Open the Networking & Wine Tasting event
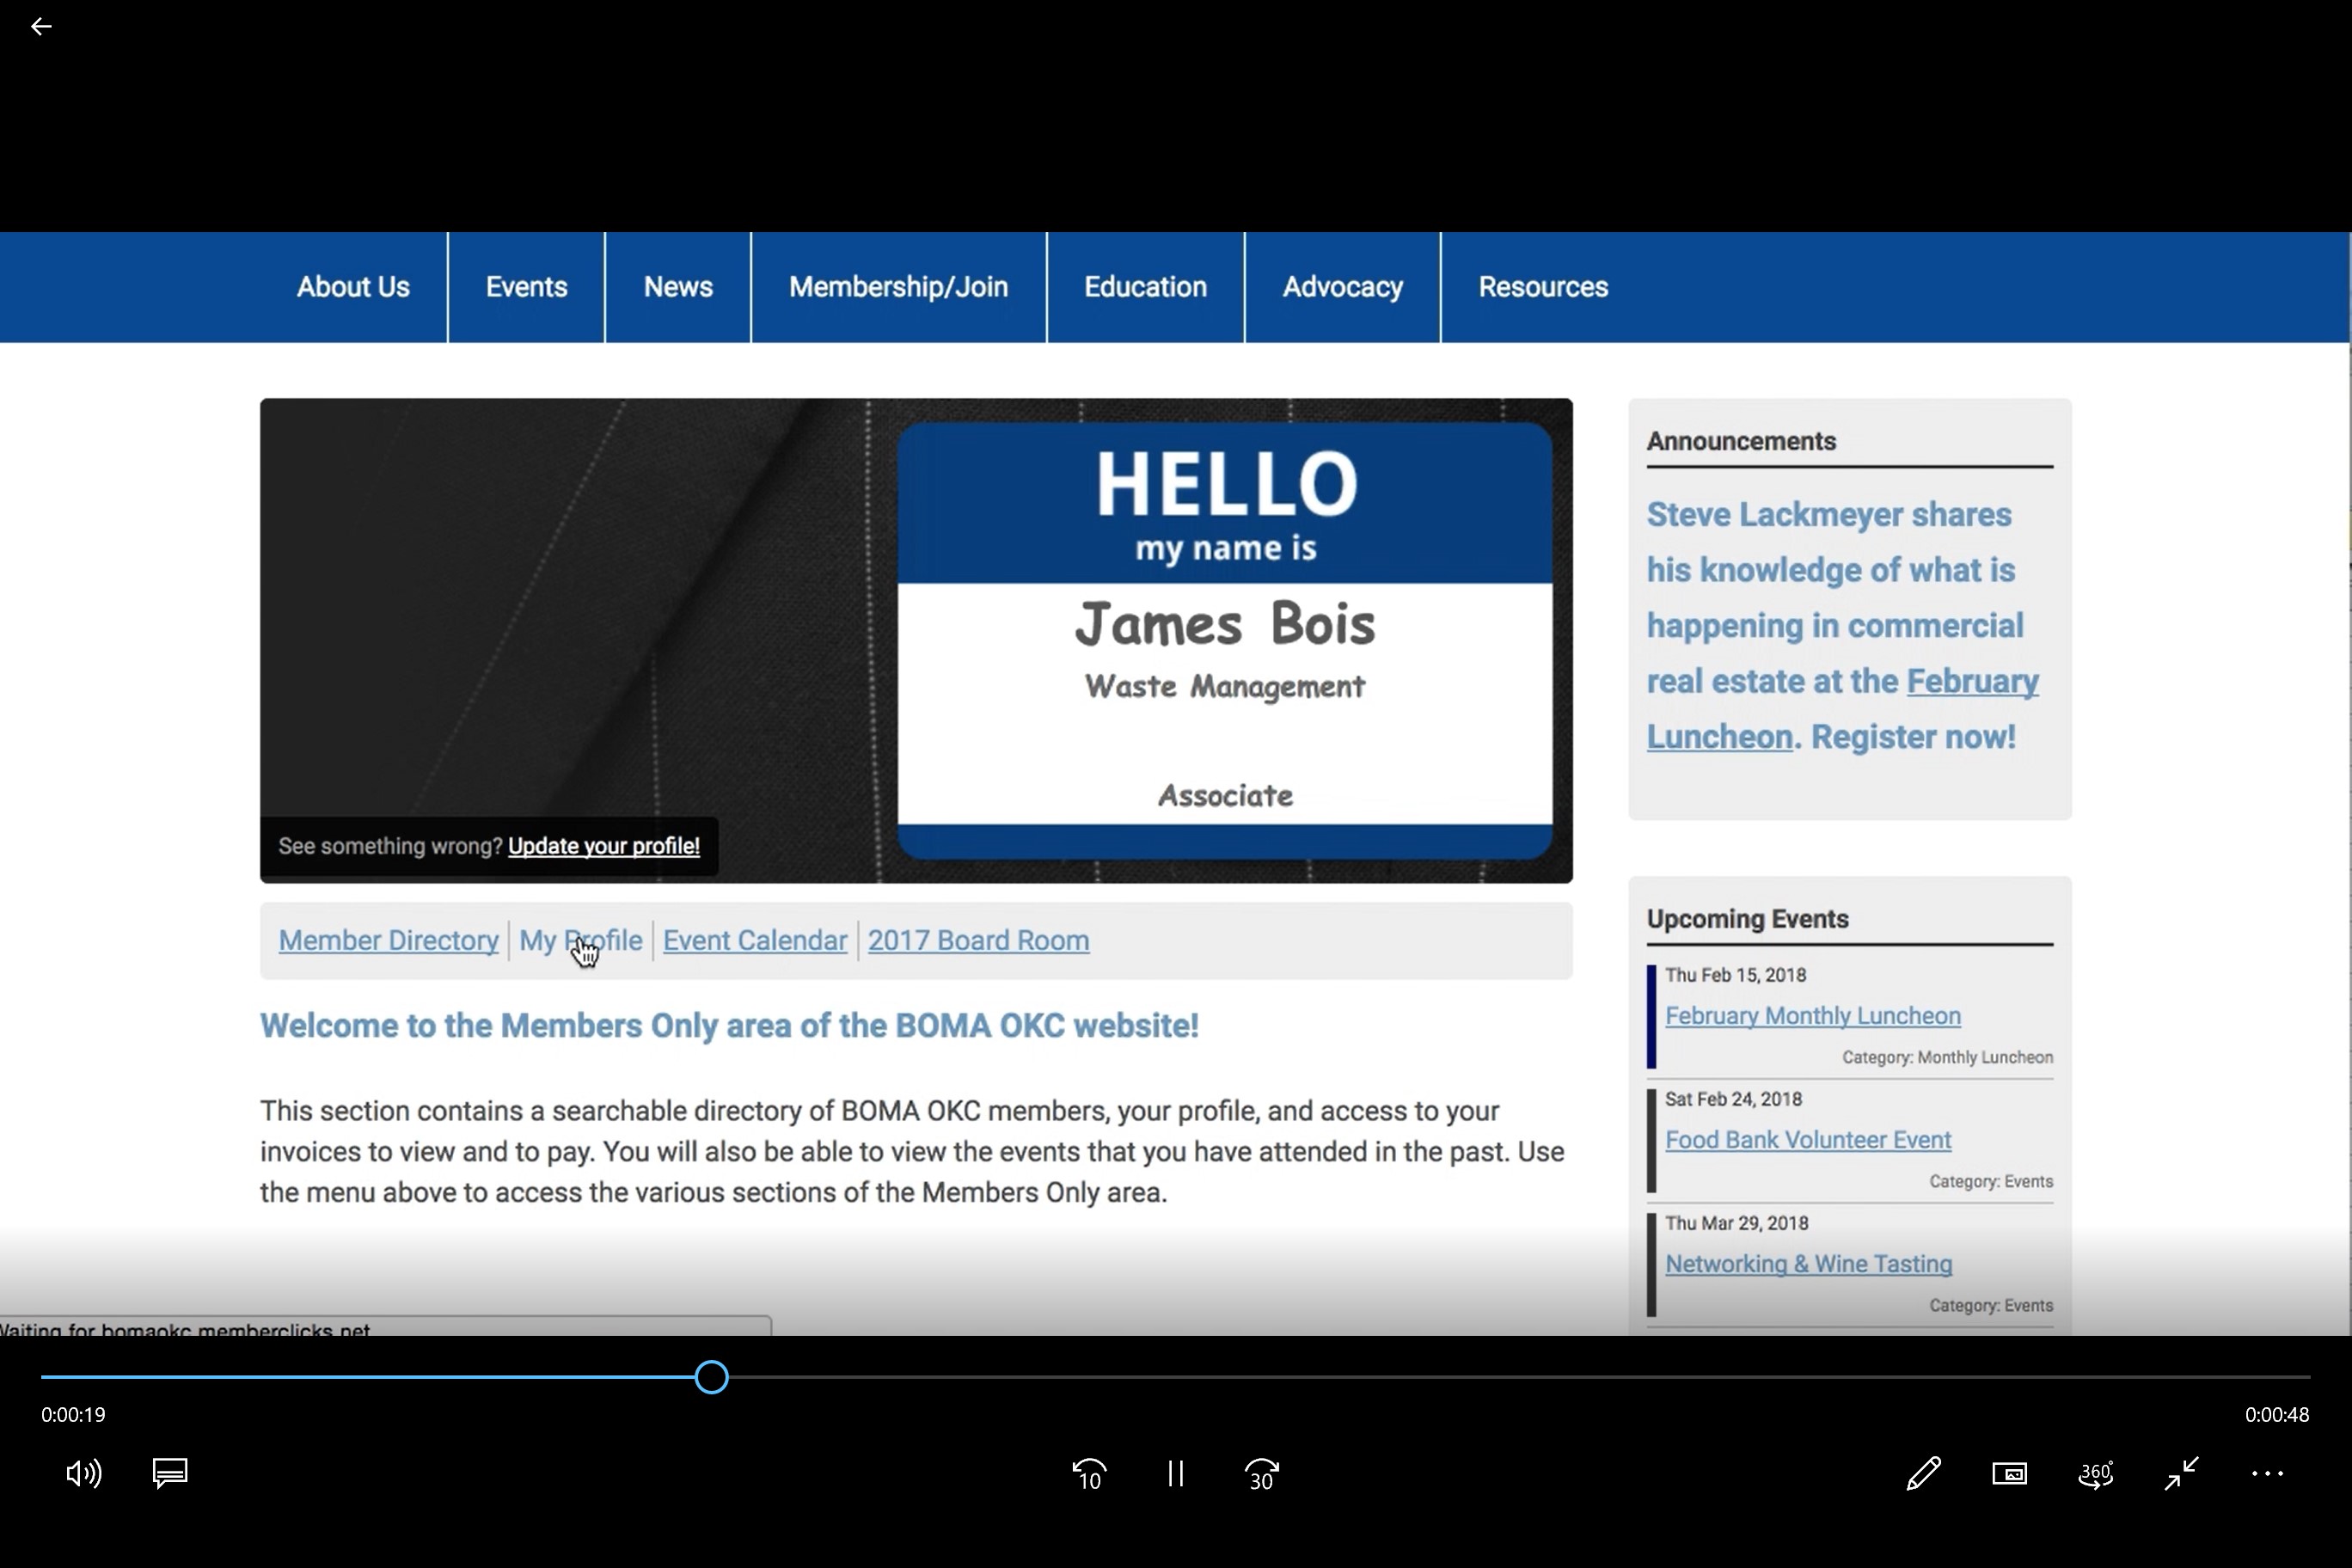Image resolution: width=2352 pixels, height=1568 pixels. (1808, 1264)
